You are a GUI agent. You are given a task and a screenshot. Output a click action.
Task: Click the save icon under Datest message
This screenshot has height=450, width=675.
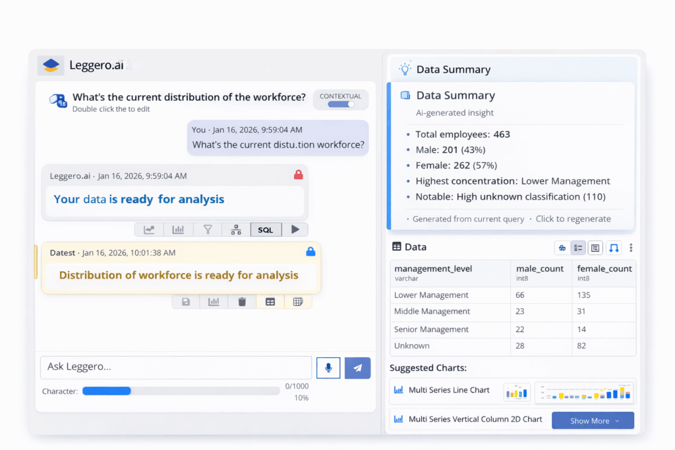point(186,302)
